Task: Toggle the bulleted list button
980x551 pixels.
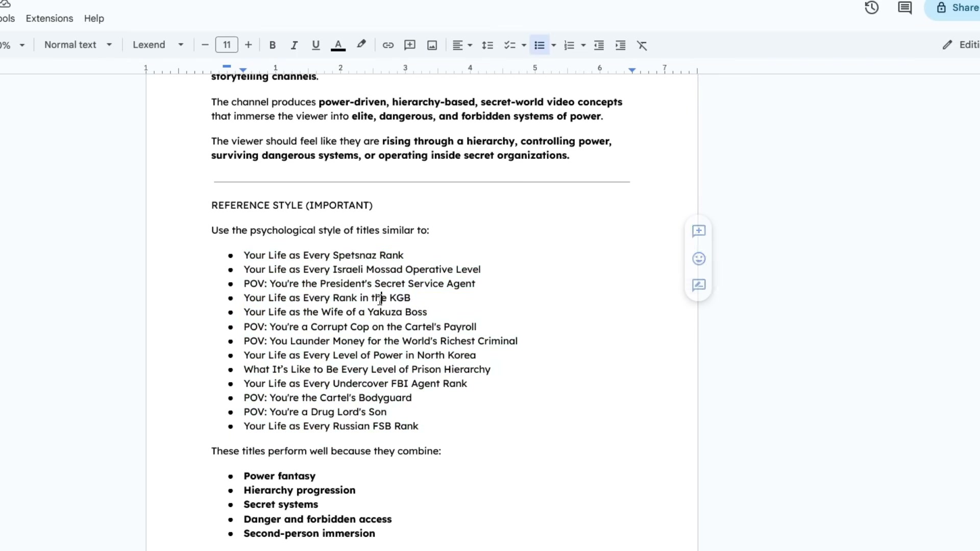Action: pos(539,45)
